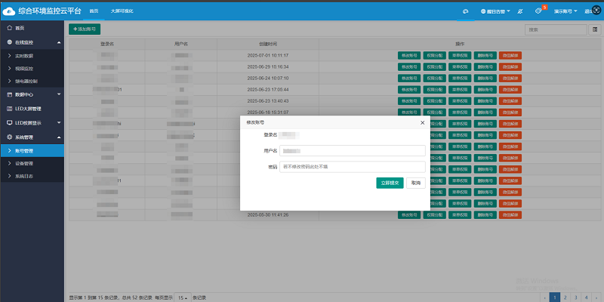Viewport: 604px width, 302px height.
Task: Click the dashboard gauge icon in header
Action: [466, 11]
